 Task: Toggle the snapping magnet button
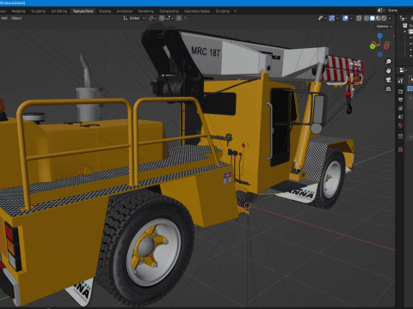pos(162,18)
